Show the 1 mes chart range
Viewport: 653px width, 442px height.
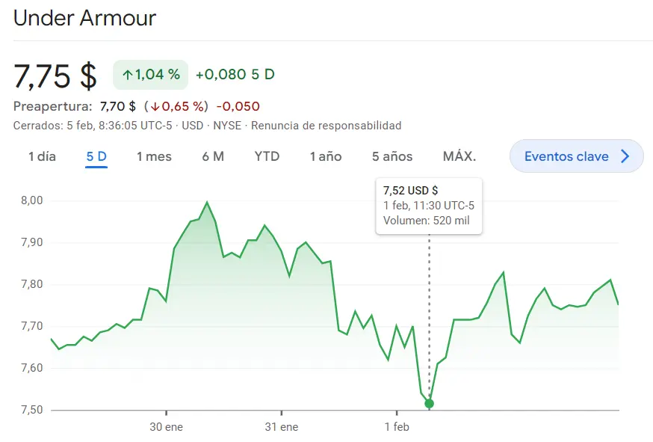pos(154,156)
